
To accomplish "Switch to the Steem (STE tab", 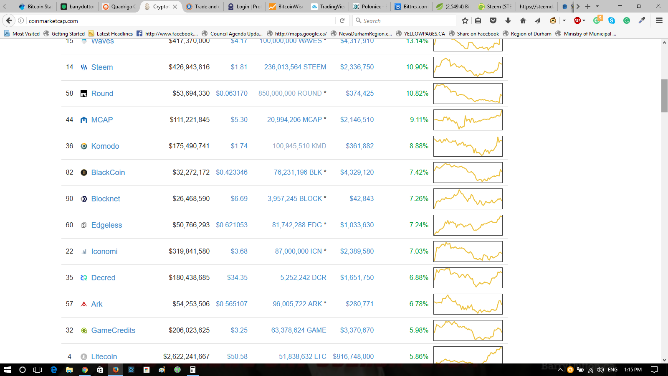I will click(495, 7).
